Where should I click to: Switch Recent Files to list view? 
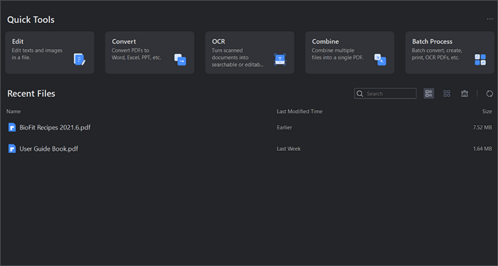(x=429, y=93)
